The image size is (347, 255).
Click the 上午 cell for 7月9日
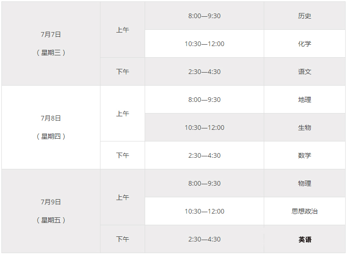coord(122,197)
